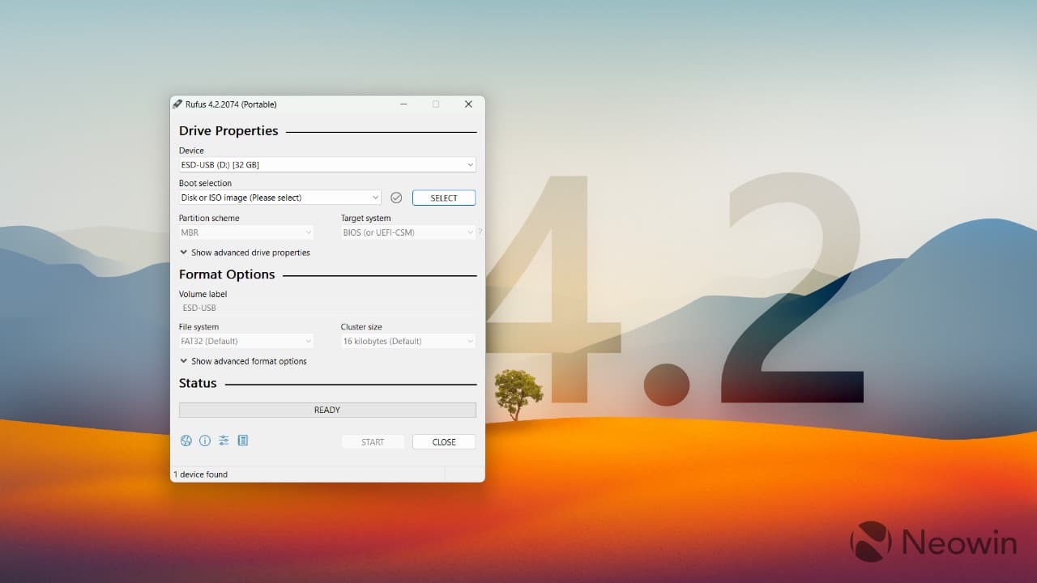1037x583 pixels.
Task: Expand Show advanced drive properties
Action: coord(245,252)
